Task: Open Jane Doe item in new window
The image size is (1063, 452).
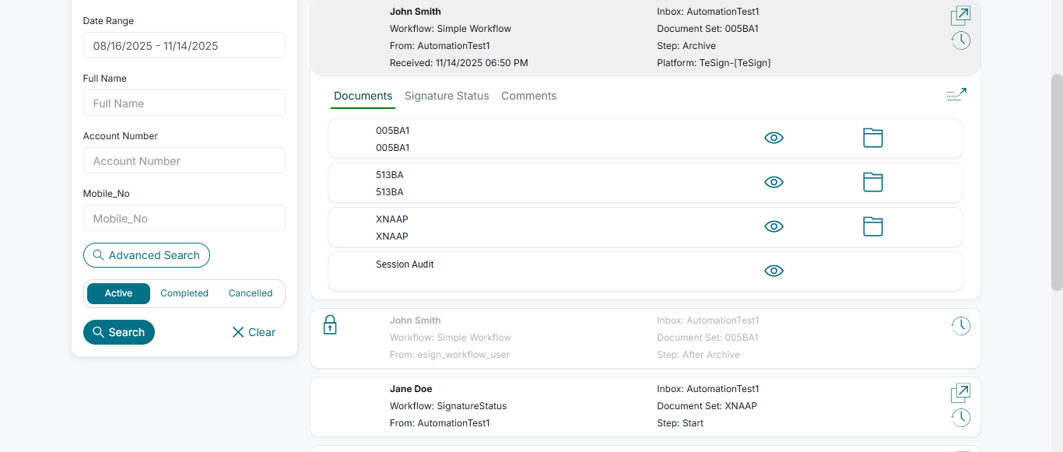Action: tap(960, 393)
